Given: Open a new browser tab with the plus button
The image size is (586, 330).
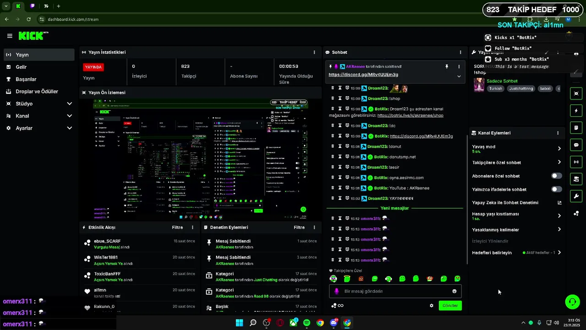Looking at the screenshot, I should [59, 6].
